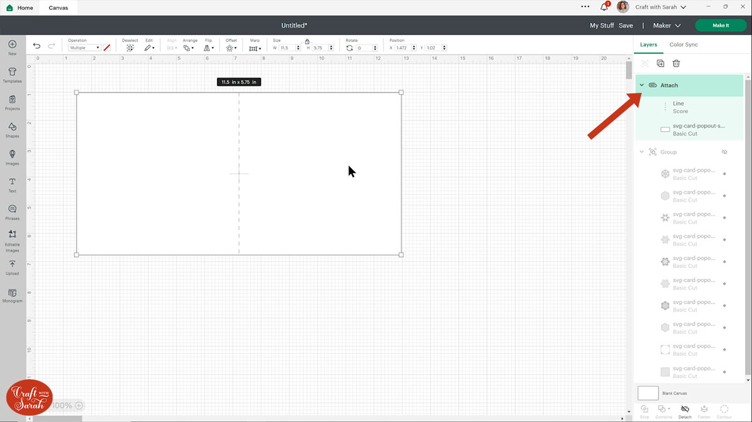Open the three-dot more menu

click(x=585, y=7)
